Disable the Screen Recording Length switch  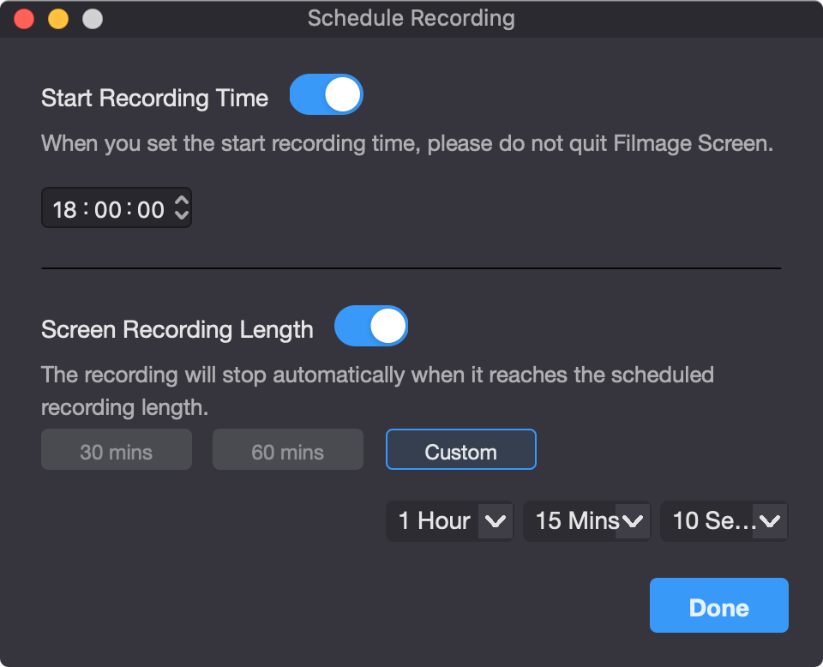[371, 326]
